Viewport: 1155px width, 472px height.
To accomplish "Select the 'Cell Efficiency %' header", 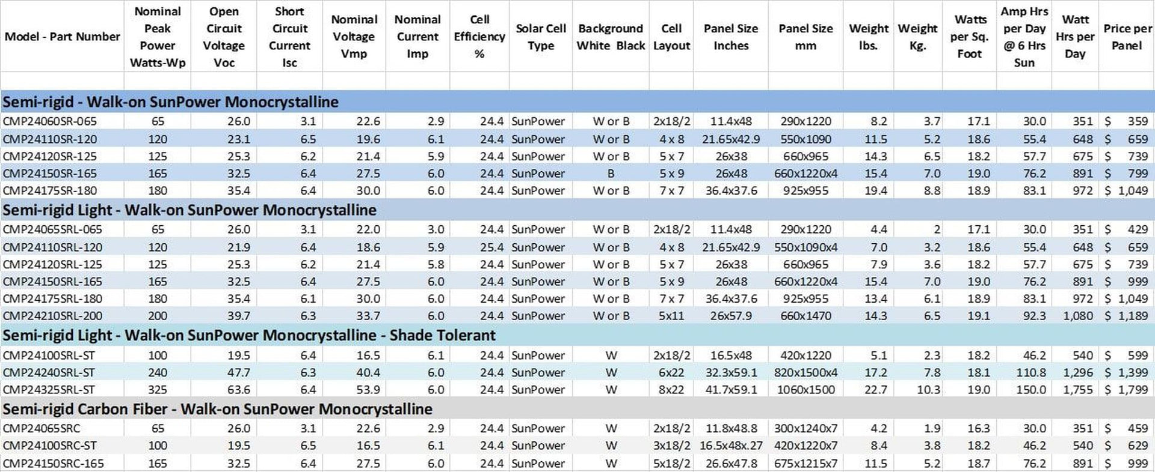I will tap(479, 37).
